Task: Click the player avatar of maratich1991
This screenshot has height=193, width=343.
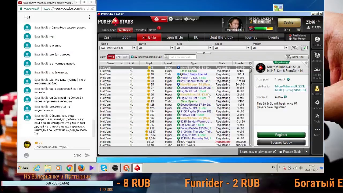Action: click(235, 23)
